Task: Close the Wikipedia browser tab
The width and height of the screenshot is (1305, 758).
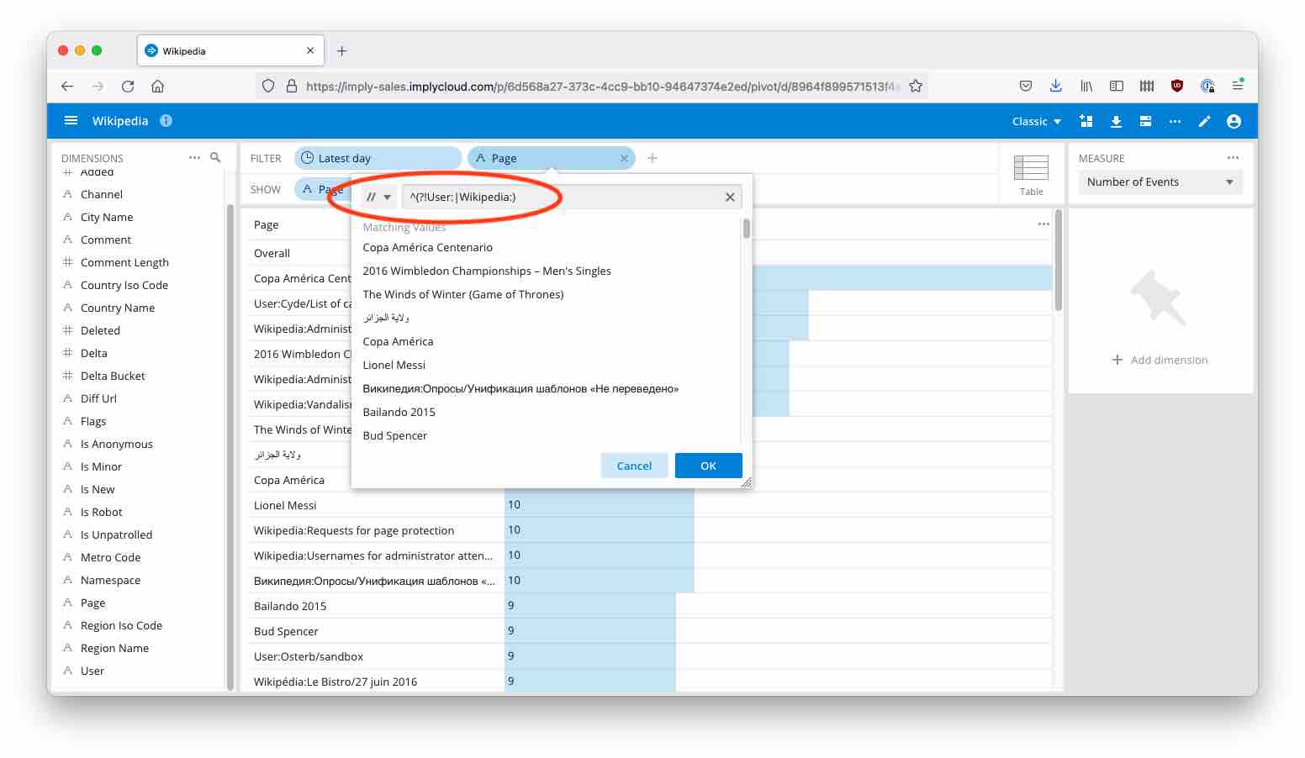Action: [x=310, y=51]
